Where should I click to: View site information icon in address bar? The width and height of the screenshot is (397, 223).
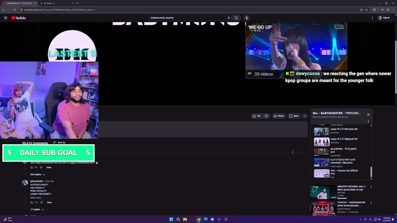(21, 10)
